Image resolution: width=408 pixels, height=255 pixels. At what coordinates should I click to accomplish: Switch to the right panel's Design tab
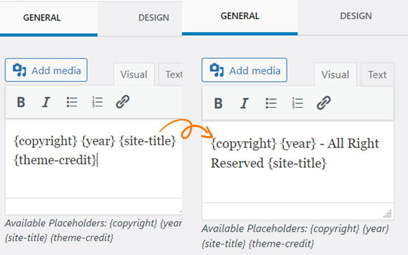[353, 16]
